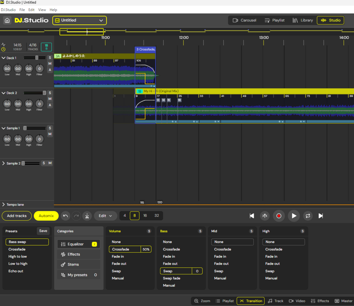Open the Zoom panel
The image size is (354, 306).
202,301
